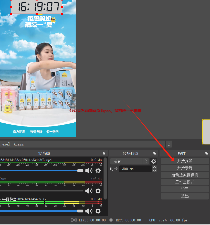The image size is (210, 225).
Task: Open settings gear for the mp4 audio track
Action: [x=98, y=171]
